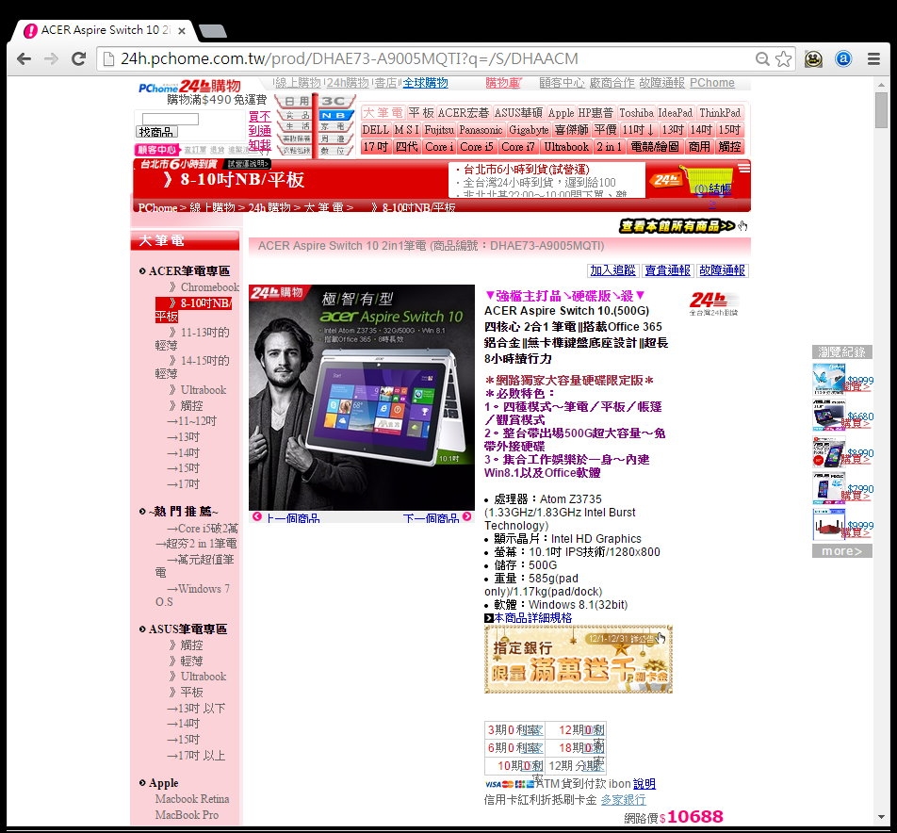The width and height of the screenshot is (897, 833).
Task: Click the 說明 link after ibon
Action: tap(644, 784)
